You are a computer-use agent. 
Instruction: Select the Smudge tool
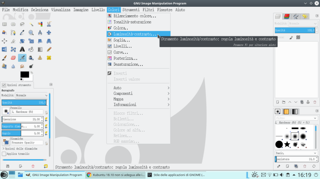22,66
